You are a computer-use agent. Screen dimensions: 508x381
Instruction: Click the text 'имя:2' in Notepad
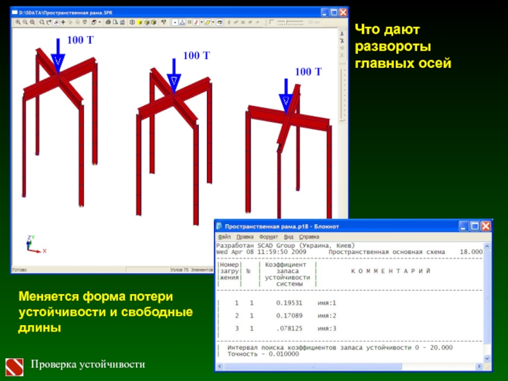pyautogui.click(x=326, y=316)
